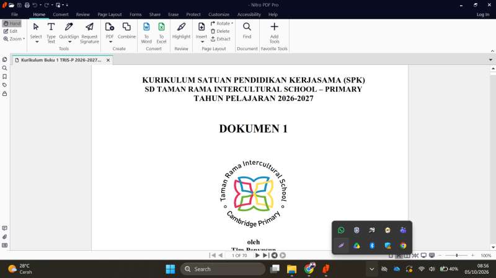Screen dimensions: 496x278
Task: Open the Pages panel in left sidebar
Action: pos(4,59)
